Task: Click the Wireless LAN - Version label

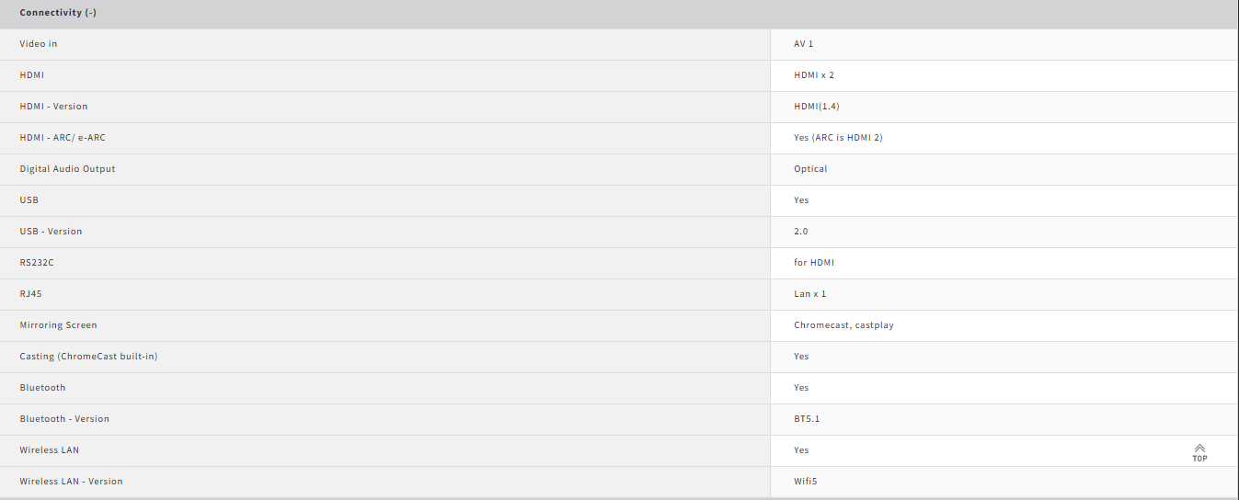Action: coord(71,482)
